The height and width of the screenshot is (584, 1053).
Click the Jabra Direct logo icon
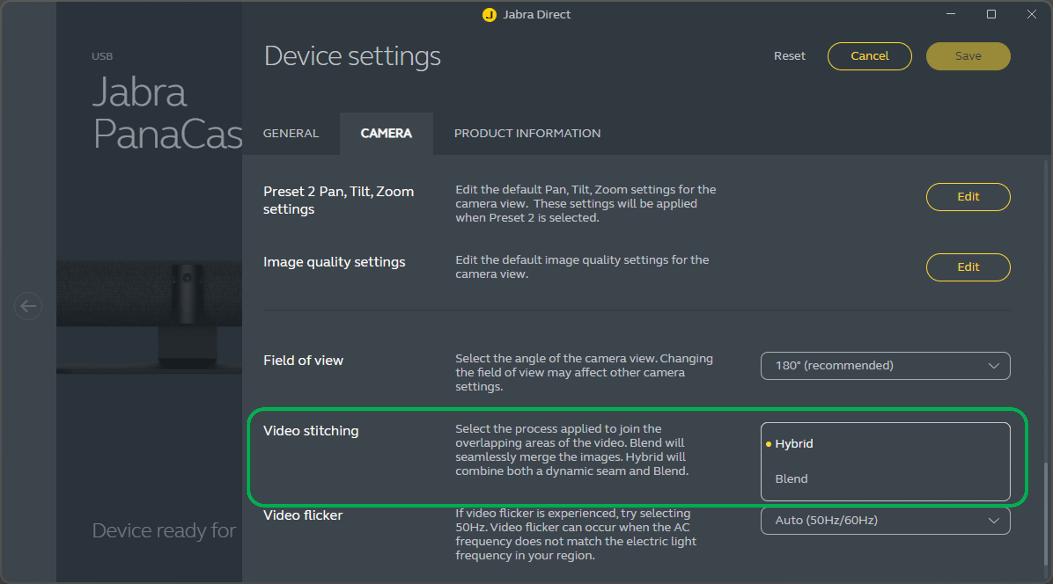(x=489, y=15)
